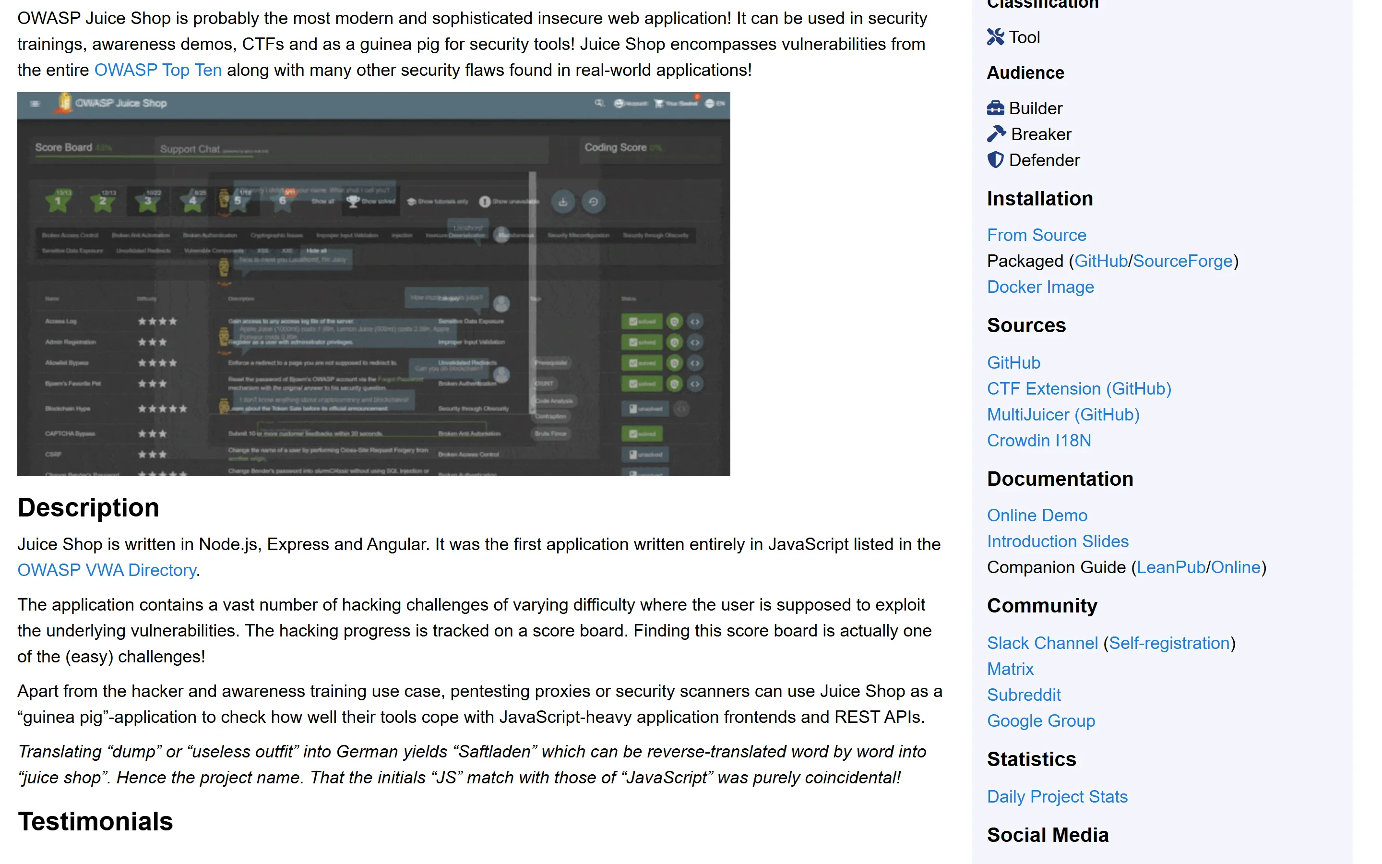Open the Slack Self-registration link

[x=1169, y=643]
